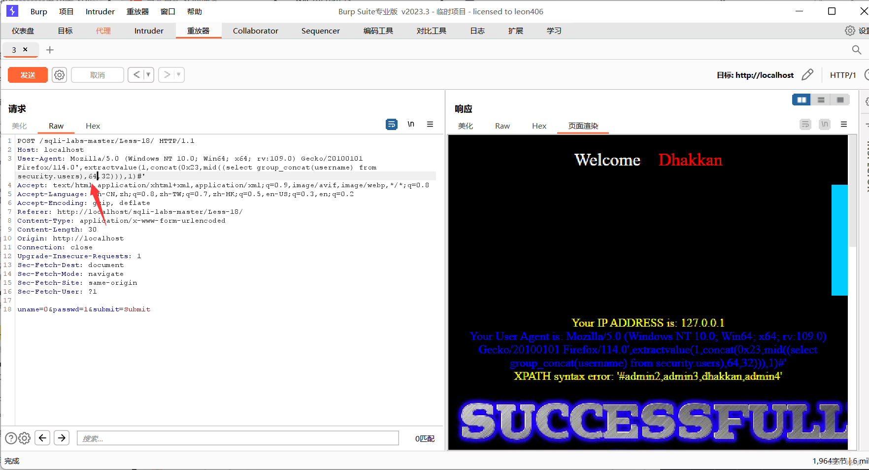Image resolution: width=869 pixels, height=470 pixels.
Task: Switch to the 目标 tab
Action: (x=65, y=31)
